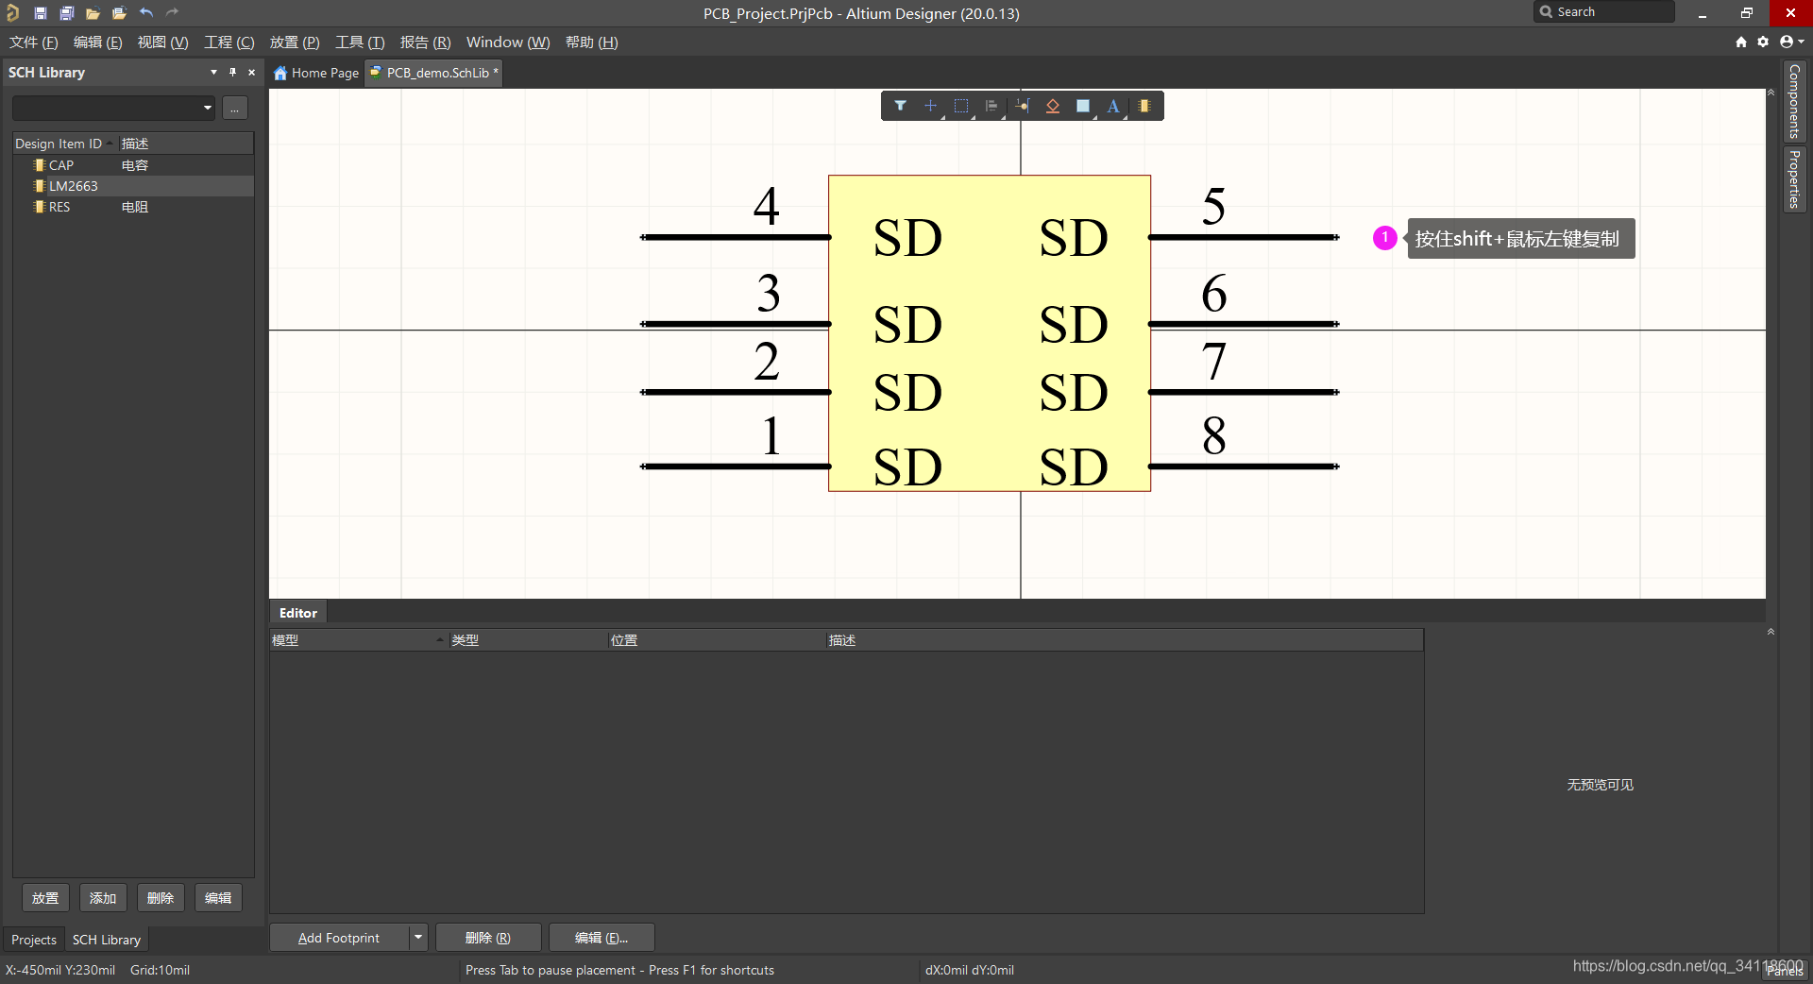
Task: Open the selection filter funnel tool
Action: click(900, 106)
